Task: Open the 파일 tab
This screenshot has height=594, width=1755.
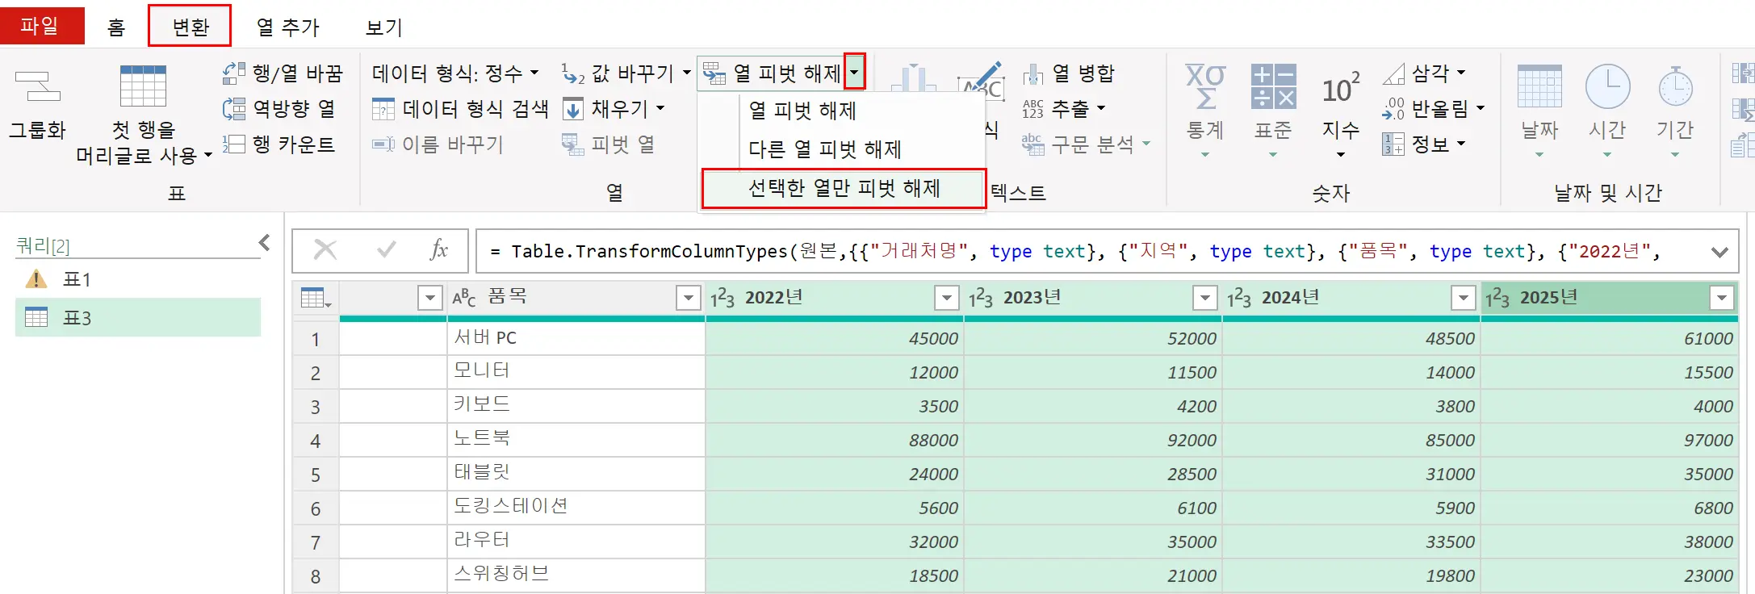Action: [40, 26]
